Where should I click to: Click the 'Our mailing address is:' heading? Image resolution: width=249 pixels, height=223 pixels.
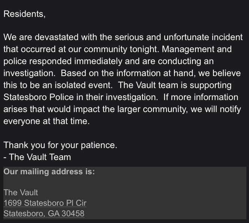tap(49, 172)
